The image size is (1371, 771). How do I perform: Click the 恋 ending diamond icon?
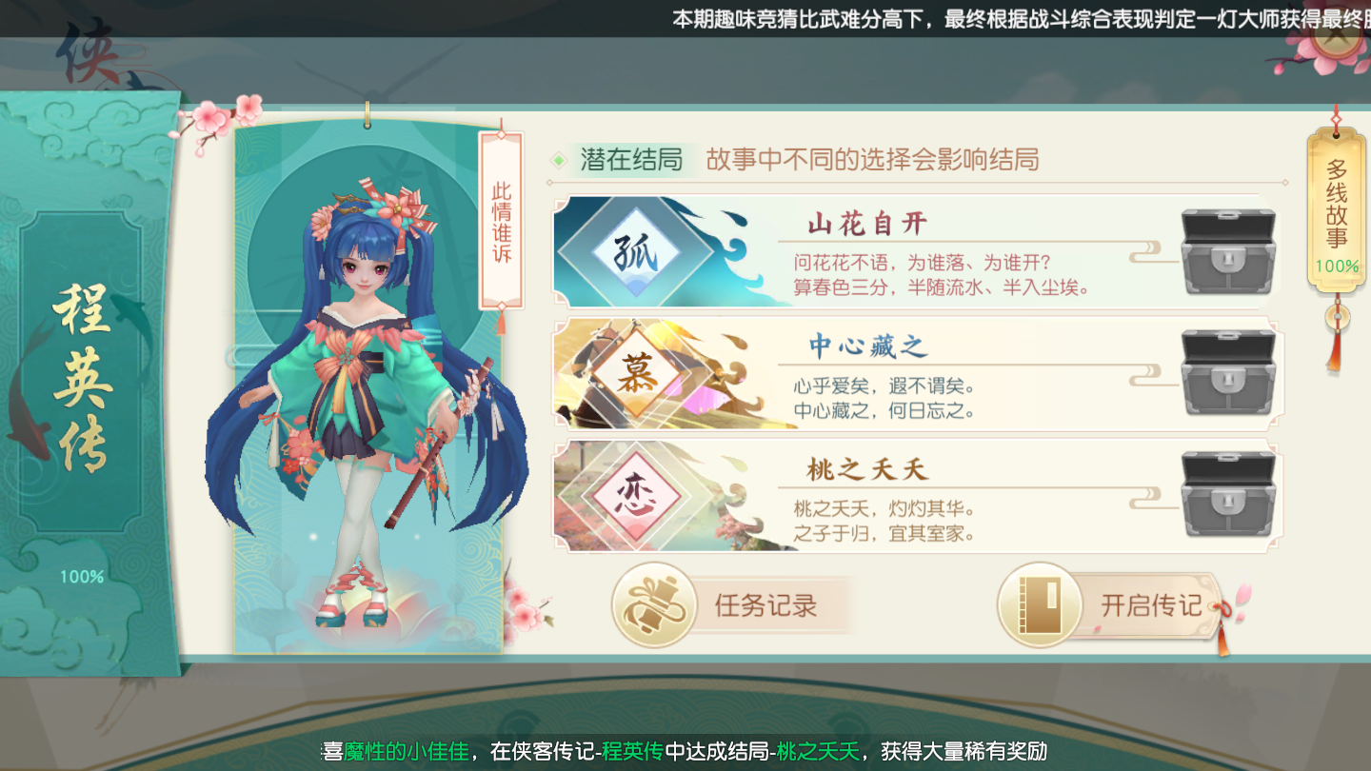[635, 496]
